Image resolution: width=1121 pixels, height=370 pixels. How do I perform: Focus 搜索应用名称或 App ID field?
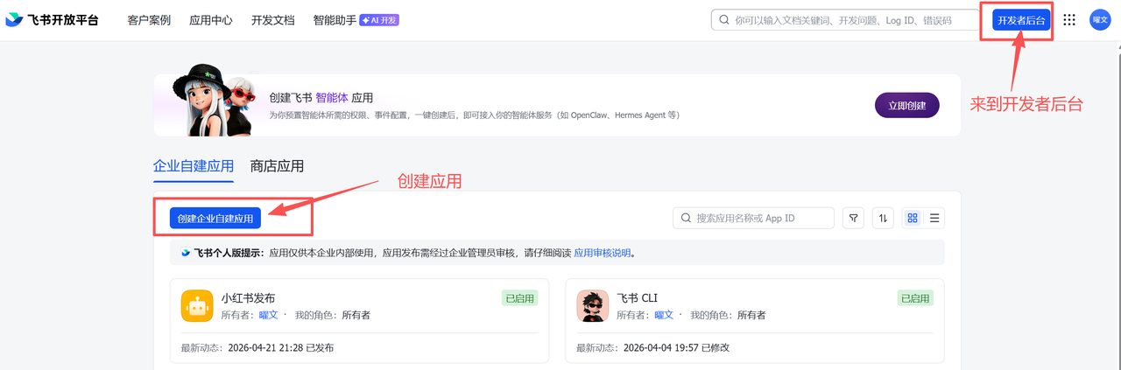click(x=753, y=218)
